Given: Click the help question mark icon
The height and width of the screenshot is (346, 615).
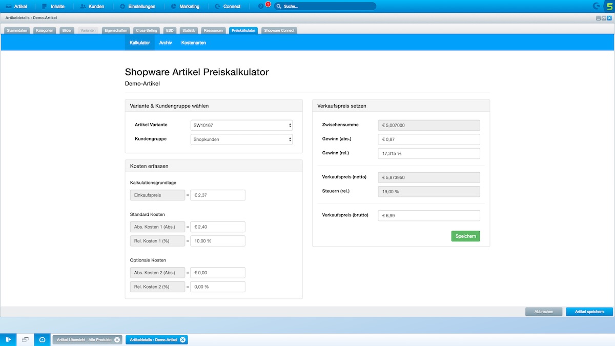Looking at the screenshot, I should coord(261,7).
